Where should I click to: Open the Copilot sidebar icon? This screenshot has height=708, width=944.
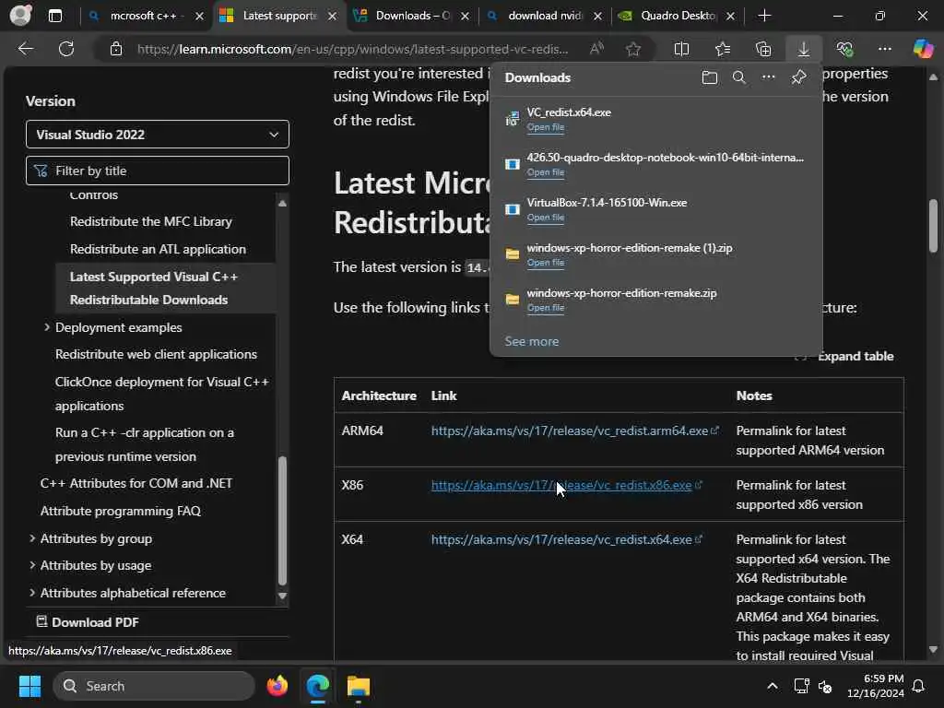pos(923,49)
